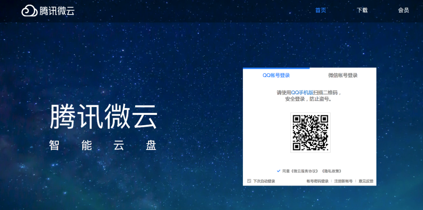Click the large 腾讯微云 headline text

tap(103, 116)
